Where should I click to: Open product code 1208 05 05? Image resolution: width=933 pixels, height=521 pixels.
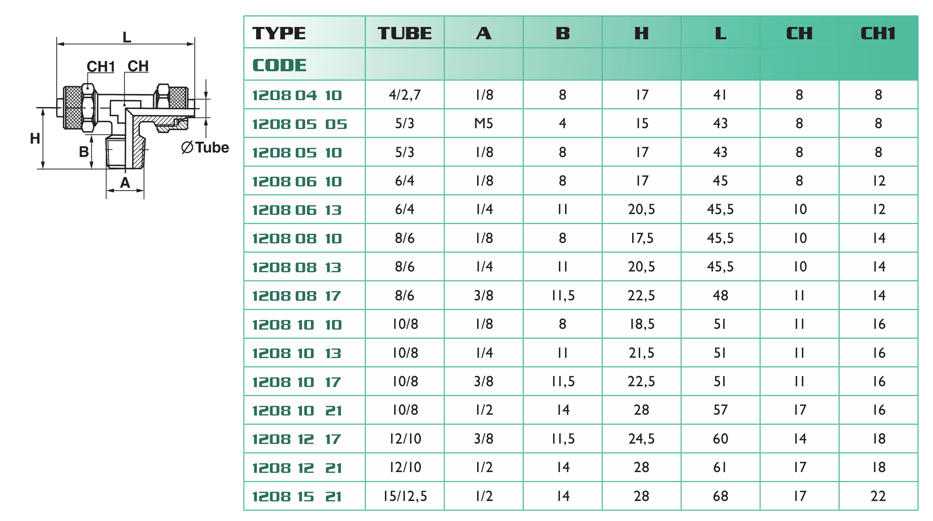299,124
